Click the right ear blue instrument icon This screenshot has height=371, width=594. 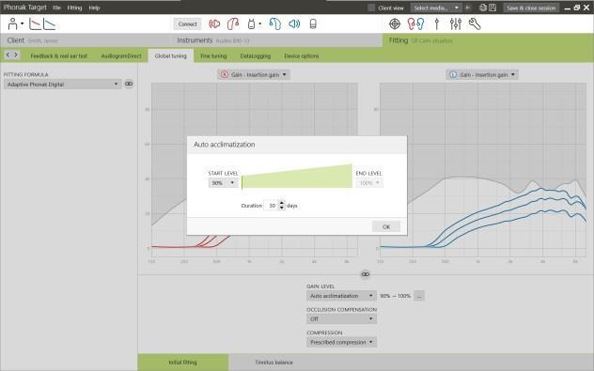click(x=275, y=23)
